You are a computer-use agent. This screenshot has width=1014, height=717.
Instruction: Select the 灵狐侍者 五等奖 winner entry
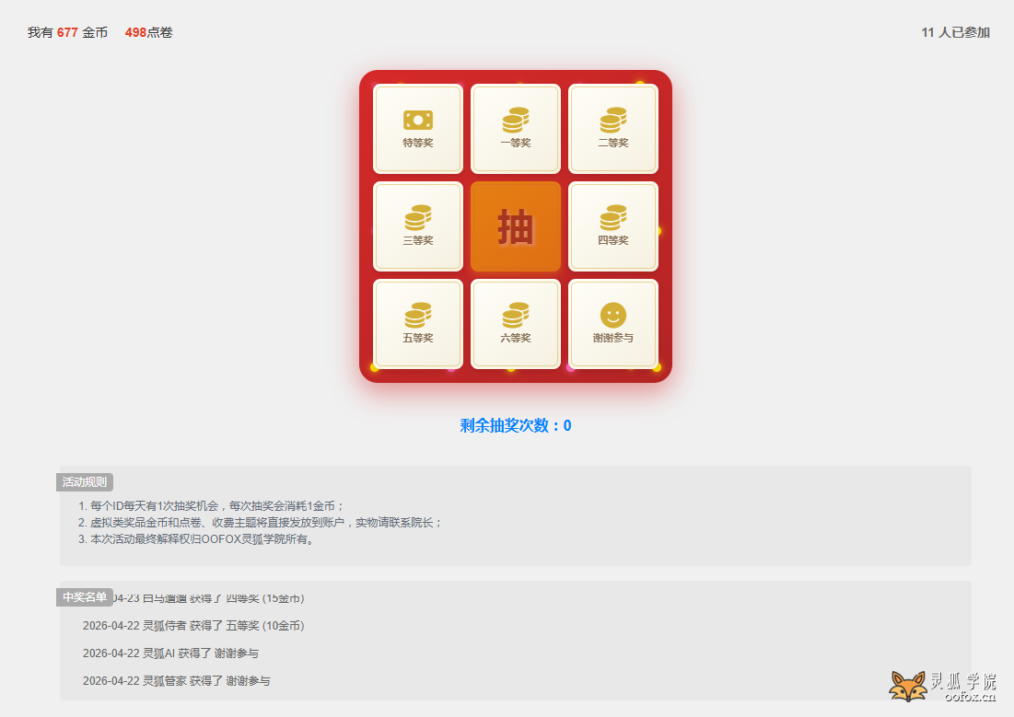pyautogui.click(x=193, y=626)
